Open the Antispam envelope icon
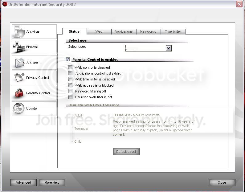The width and height of the screenshot is (245, 192). click(19, 63)
